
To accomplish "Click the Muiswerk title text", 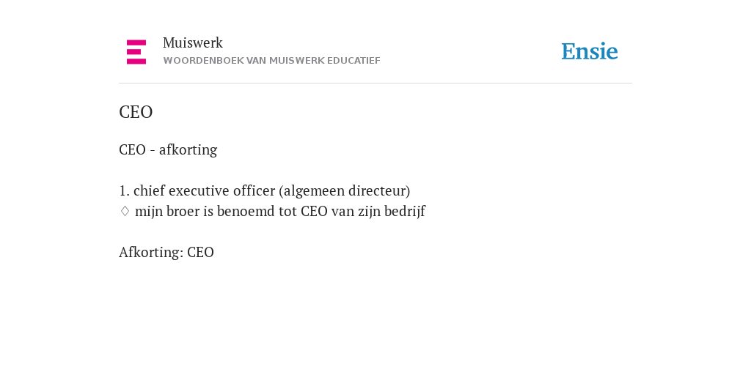I will [x=193, y=43].
